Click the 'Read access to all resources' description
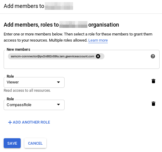The height and width of the screenshot is (152, 162). click(27, 91)
